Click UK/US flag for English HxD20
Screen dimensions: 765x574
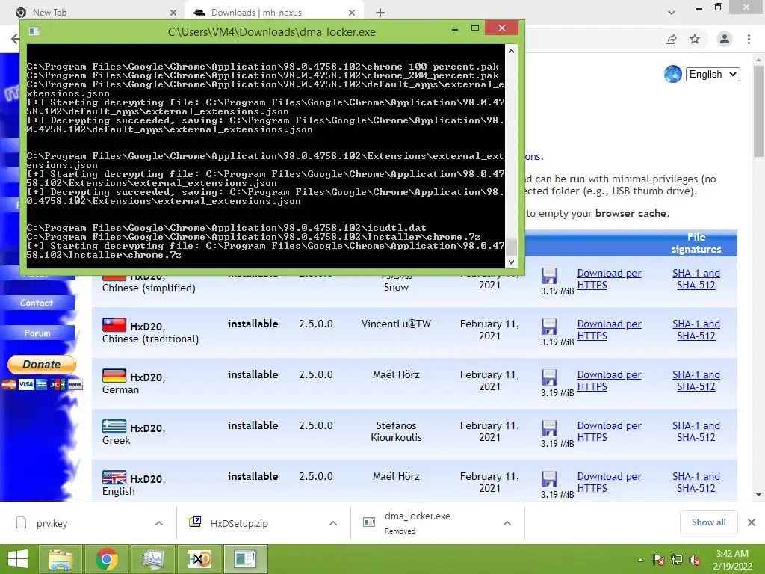pos(114,477)
